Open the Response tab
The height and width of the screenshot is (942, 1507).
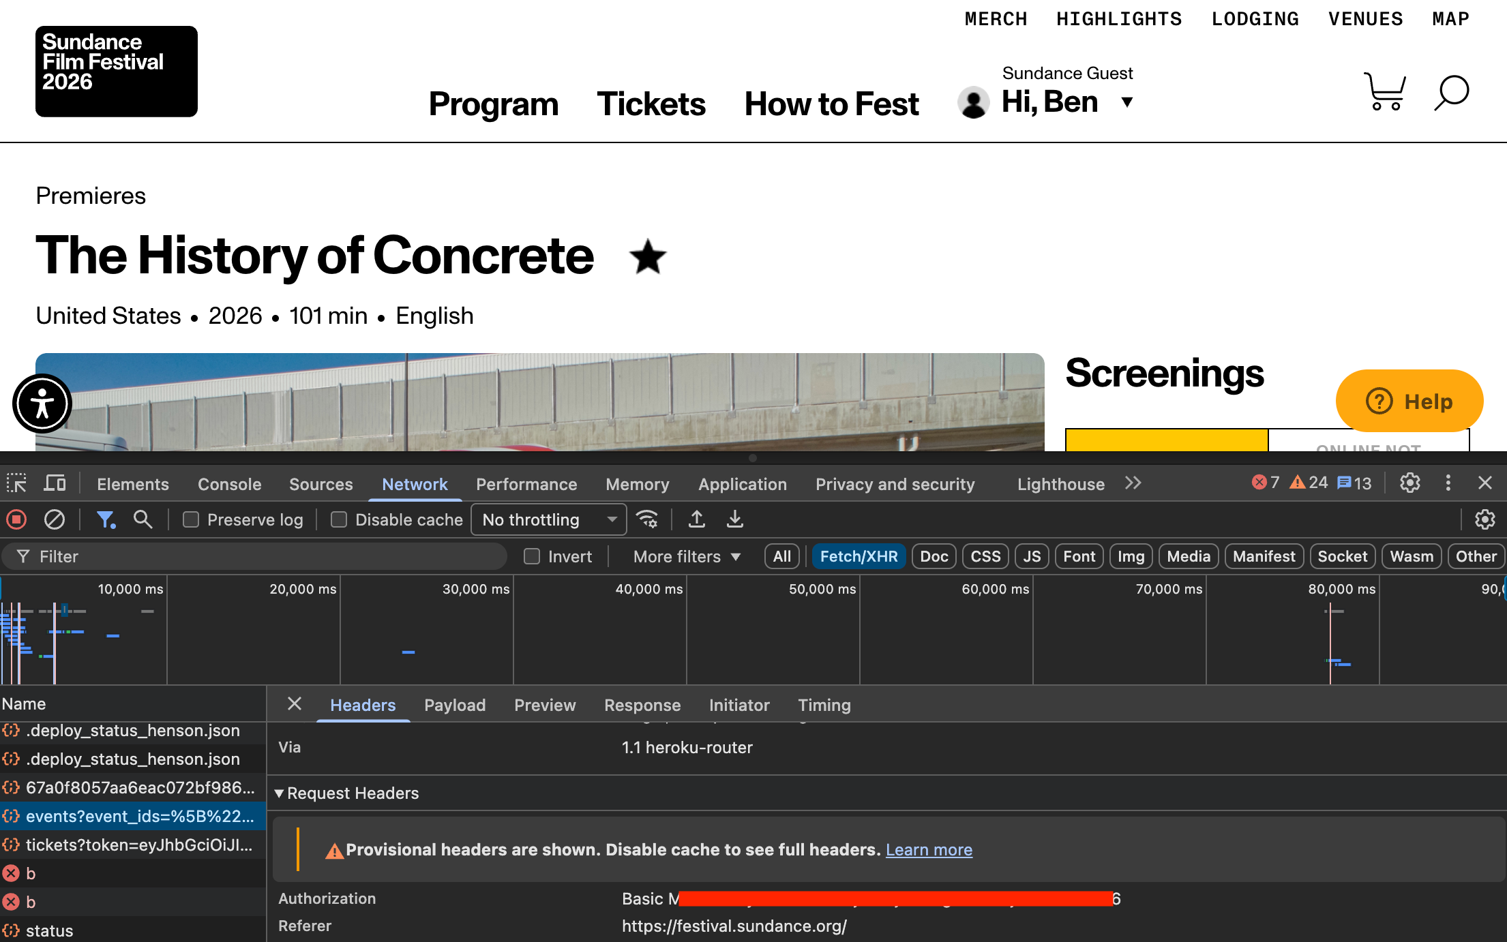coord(642,705)
